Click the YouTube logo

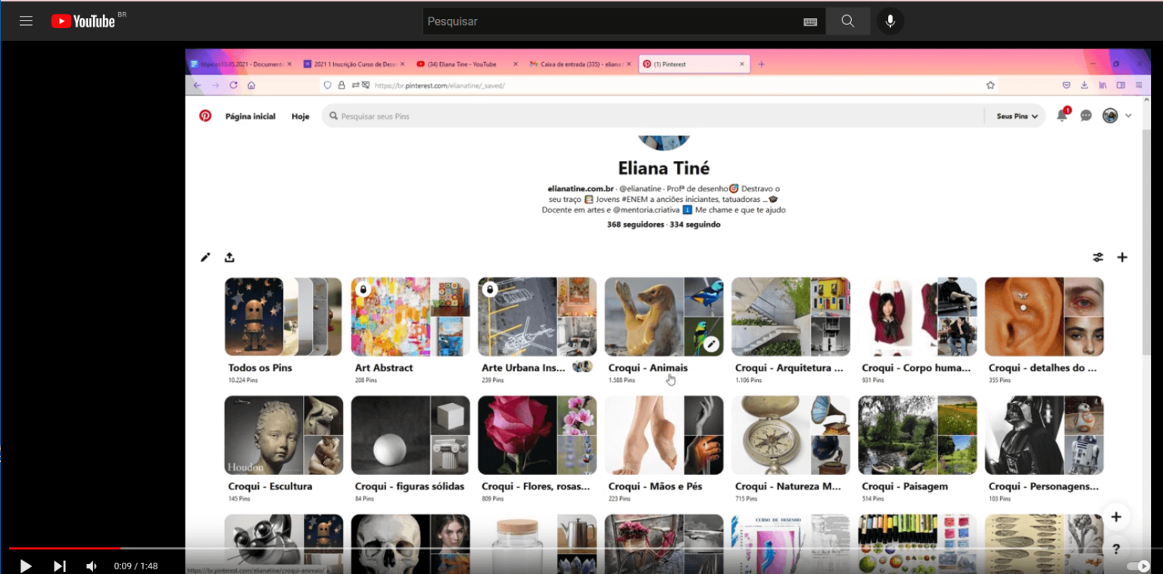click(x=83, y=21)
